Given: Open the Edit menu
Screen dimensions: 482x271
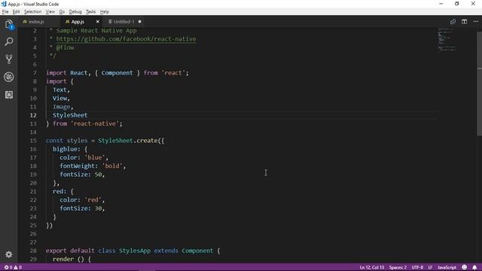Looking at the screenshot, I should point(16,12).
